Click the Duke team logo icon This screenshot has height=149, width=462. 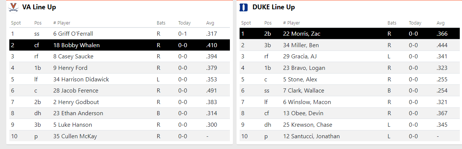(243, 7)
